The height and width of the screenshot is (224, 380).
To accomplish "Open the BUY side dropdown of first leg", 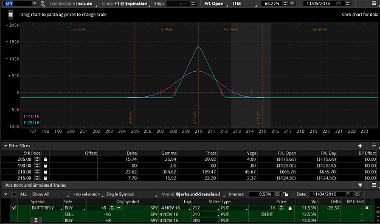I will (x=75, y=208).
